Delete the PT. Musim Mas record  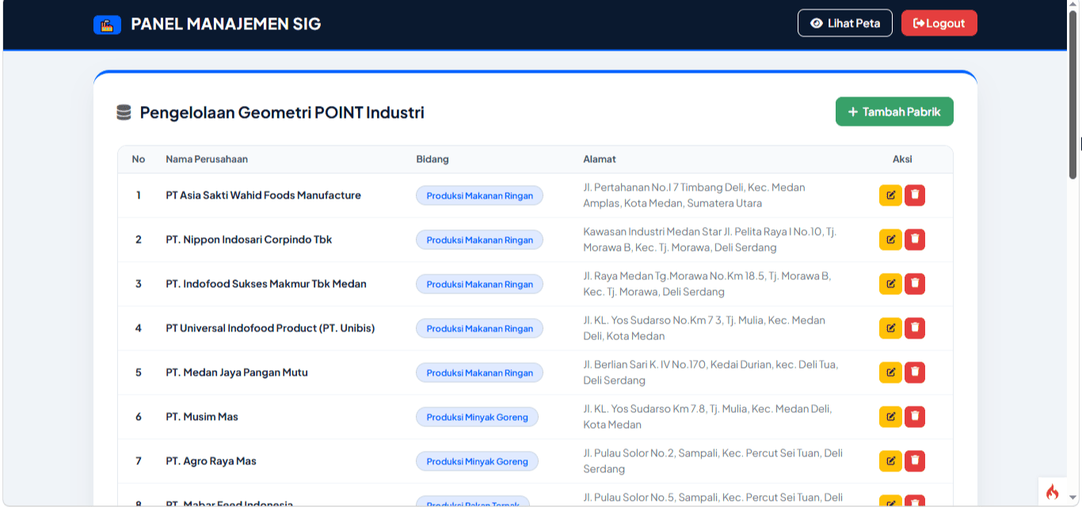(x=915, y=417)
